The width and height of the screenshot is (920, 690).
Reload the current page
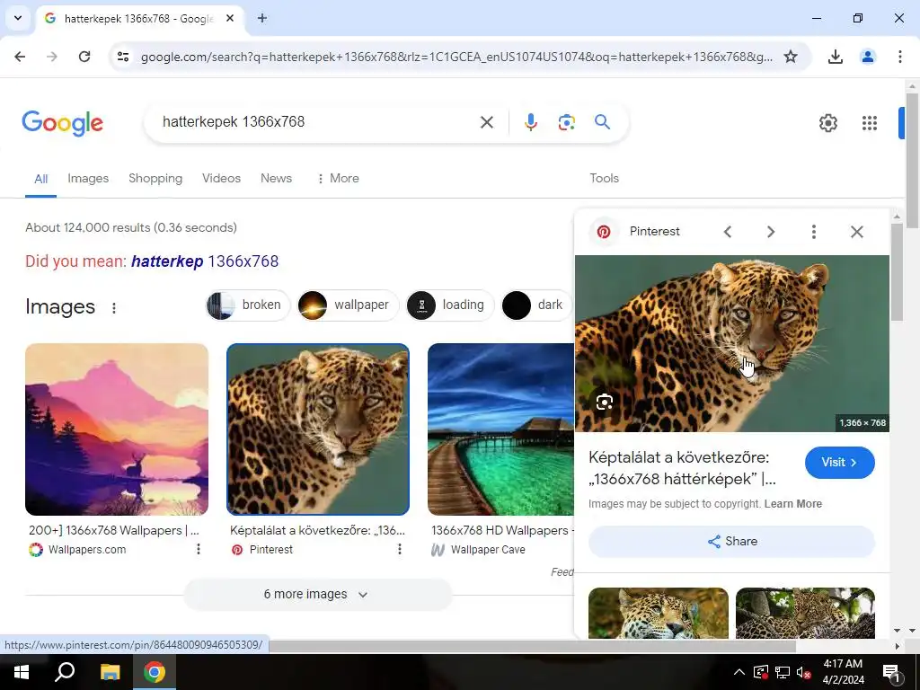point(84,57)
